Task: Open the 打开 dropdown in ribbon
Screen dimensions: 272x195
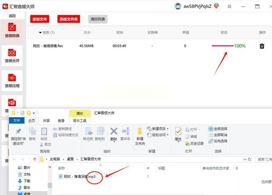Action: (199, 130)
